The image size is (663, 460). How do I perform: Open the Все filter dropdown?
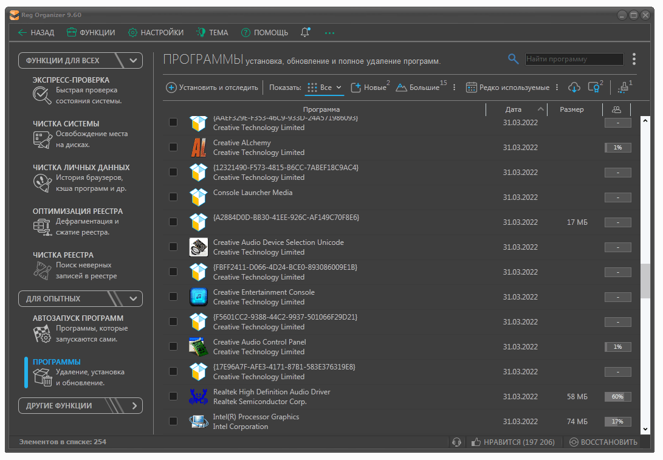(325, 88)
